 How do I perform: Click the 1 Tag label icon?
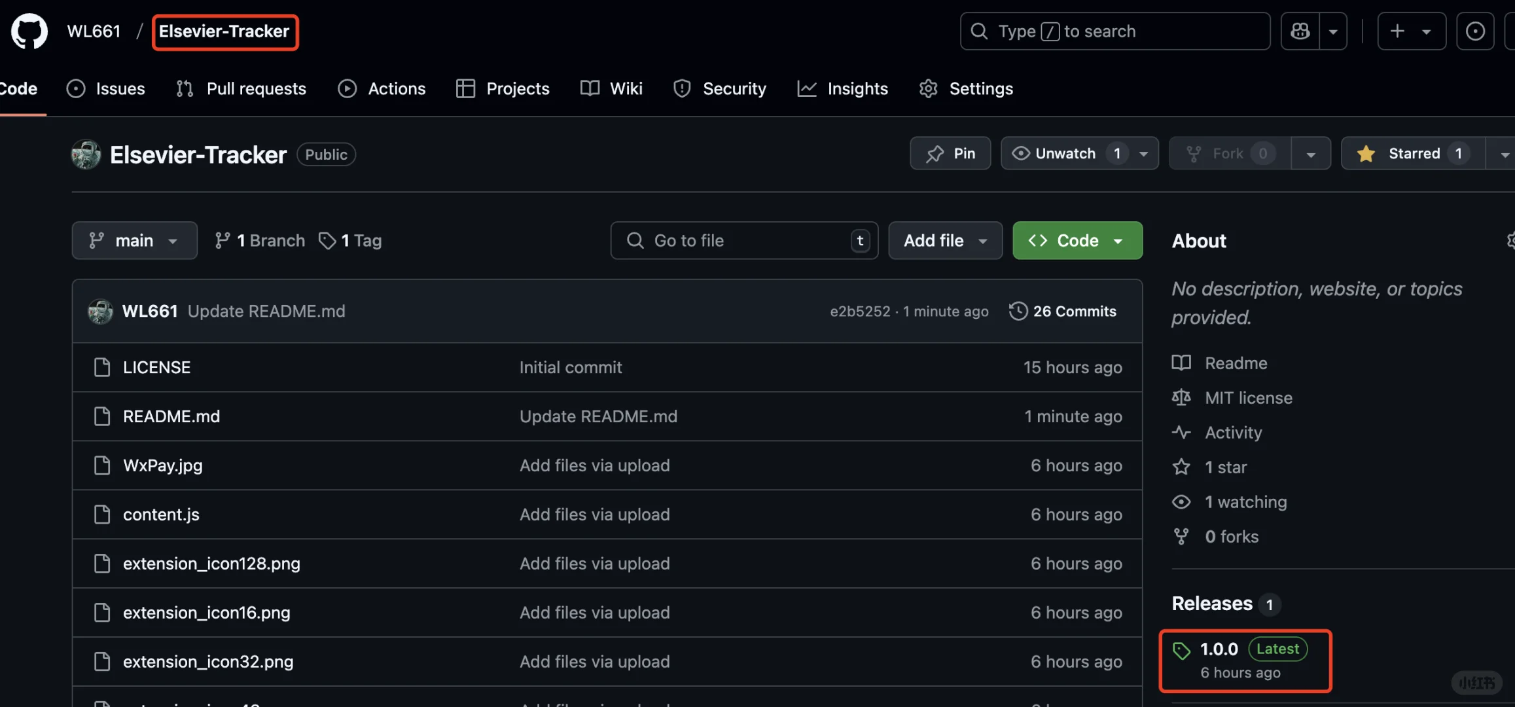tap(327, 240)
